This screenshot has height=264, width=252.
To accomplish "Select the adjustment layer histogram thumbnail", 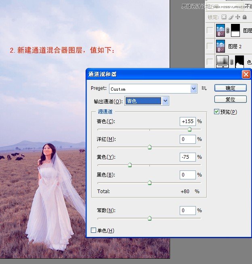I will (x=222, y=62).
